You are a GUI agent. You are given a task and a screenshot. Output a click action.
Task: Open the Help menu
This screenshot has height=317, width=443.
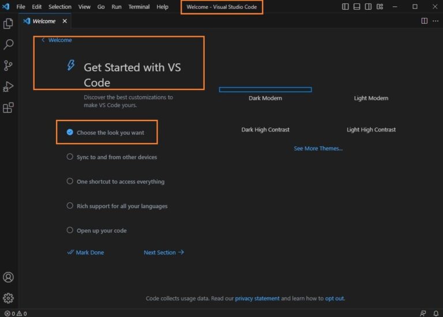[162, 6]
